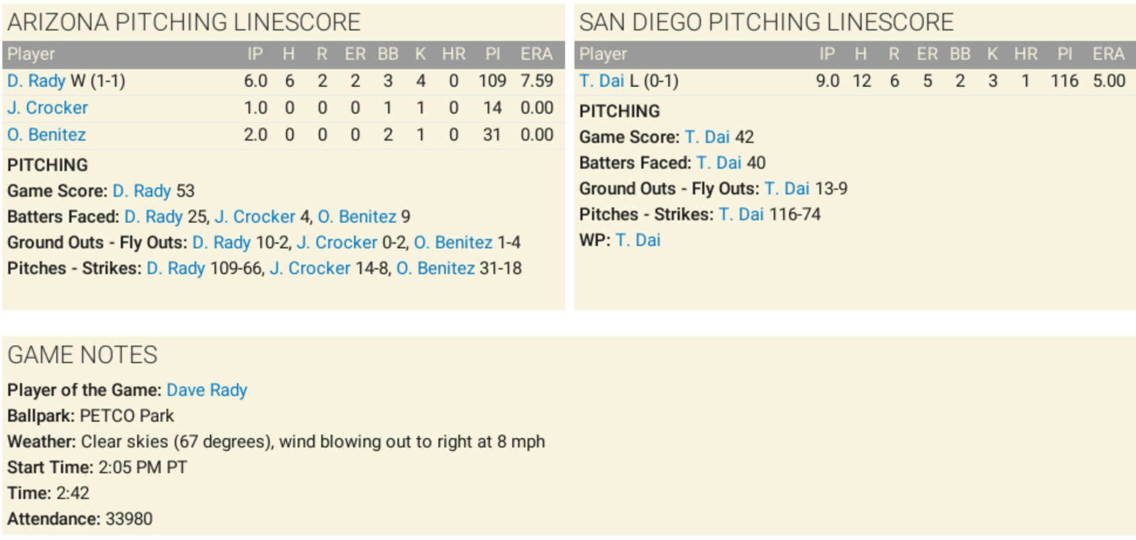Open J. Crocker in Batters Faced line

pos(255,217)
